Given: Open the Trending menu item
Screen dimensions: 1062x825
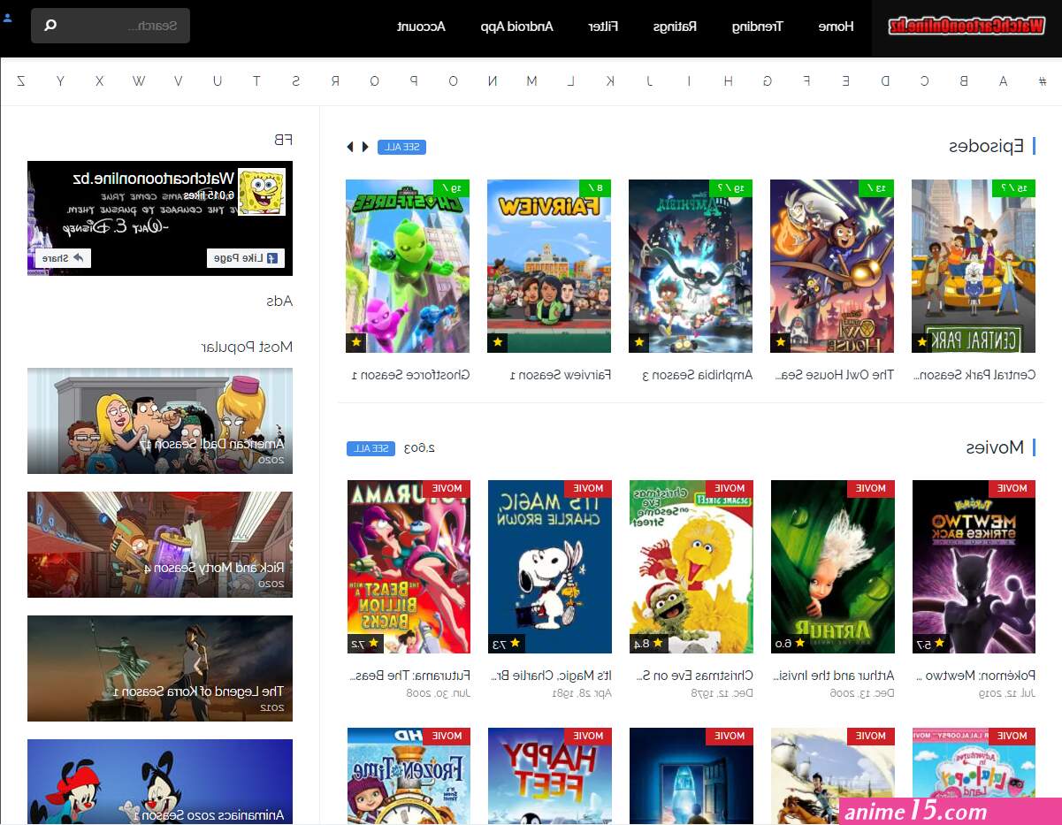Looking at the screenshot, I should pyautogui.click(x=757, y=26).
